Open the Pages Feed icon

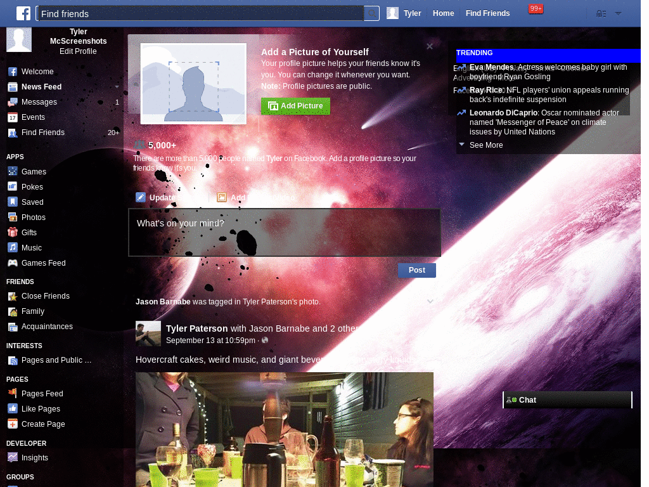13,393
